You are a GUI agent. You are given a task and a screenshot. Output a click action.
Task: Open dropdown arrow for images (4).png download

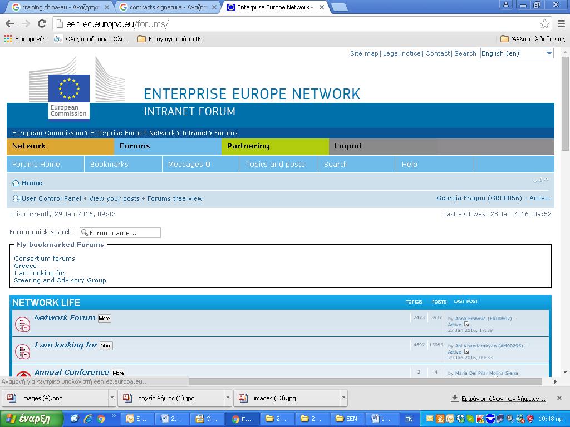click(x=112, y=398)
